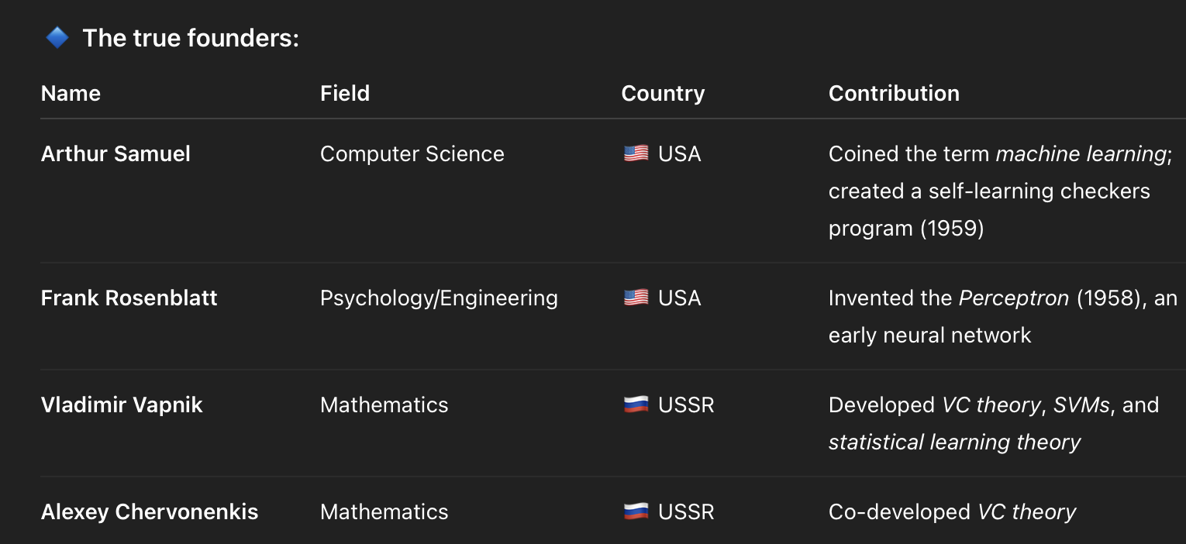The height and width of the screenshot is (544, 1186).
Task: Select the Field column header
Action: tap(345, 93)
